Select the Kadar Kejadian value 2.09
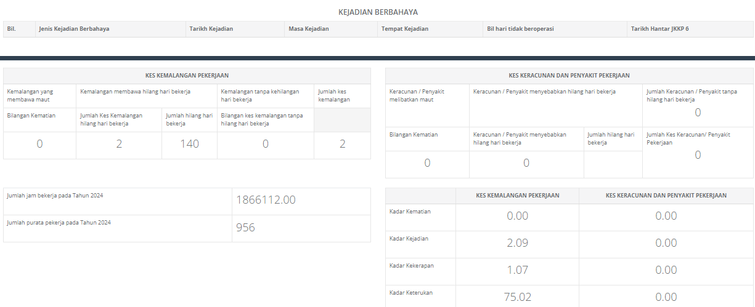 click(518, 242)
